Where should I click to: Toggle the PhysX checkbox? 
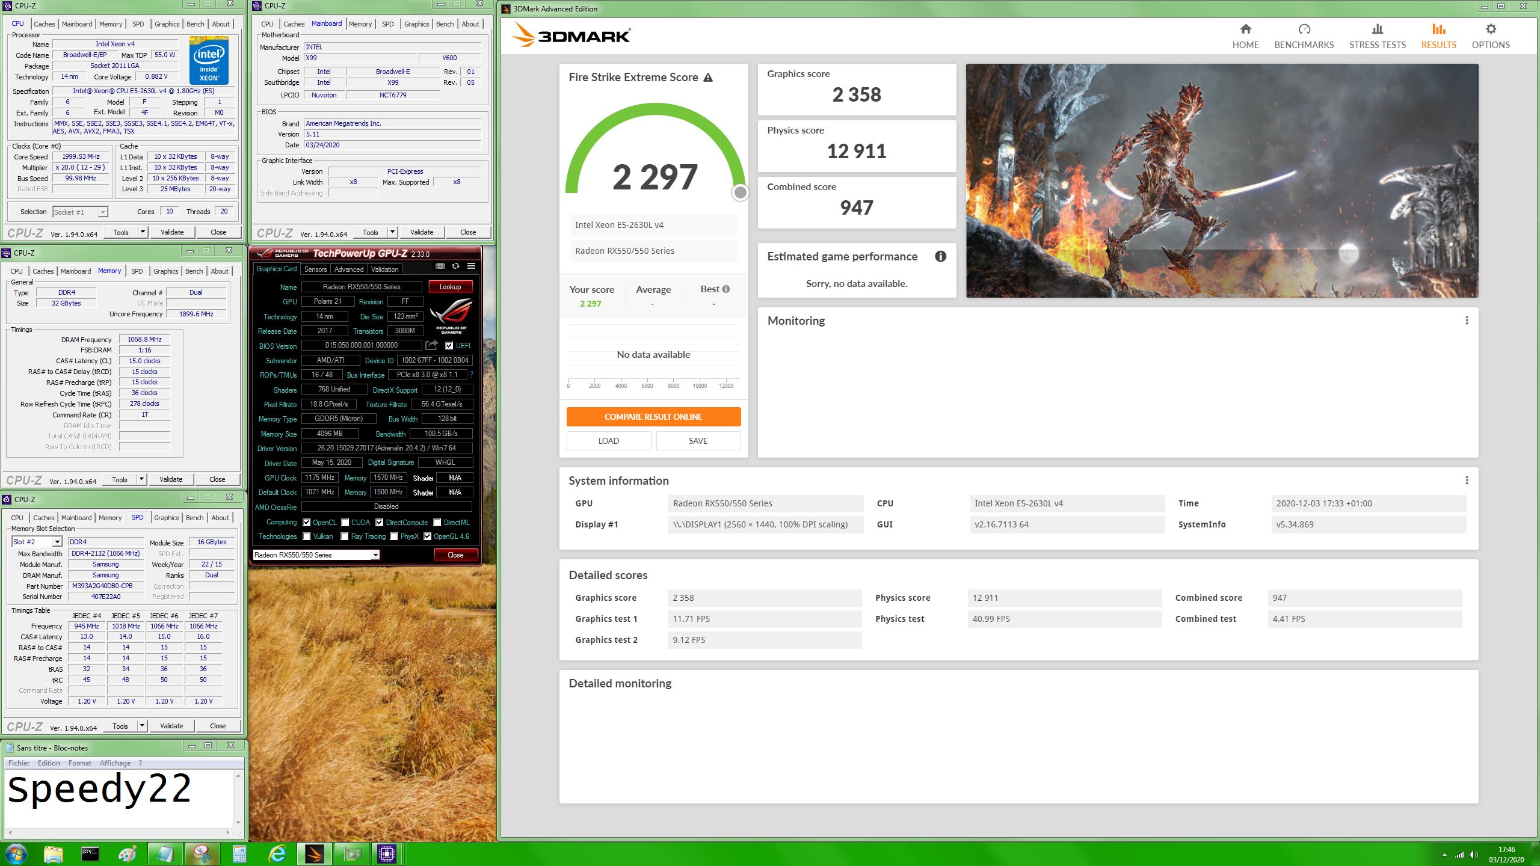pyautogui.click(x=393, y=536)
